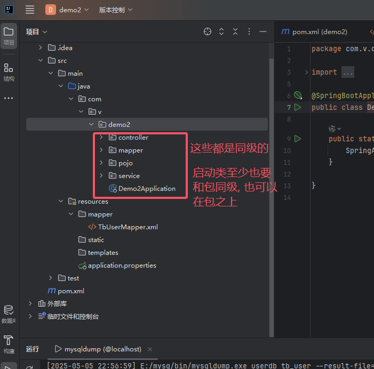
Task: Collapse the v package
Action: click(81, 111)
